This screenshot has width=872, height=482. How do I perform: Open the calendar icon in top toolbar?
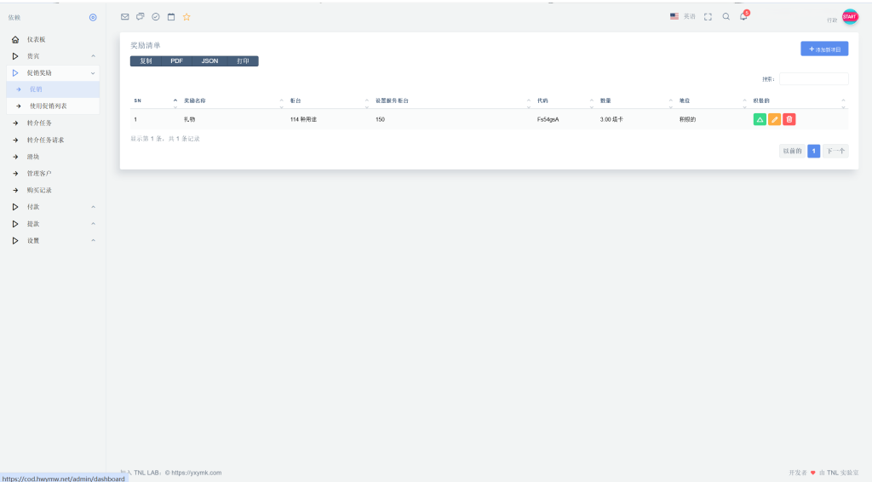[171, 17]
